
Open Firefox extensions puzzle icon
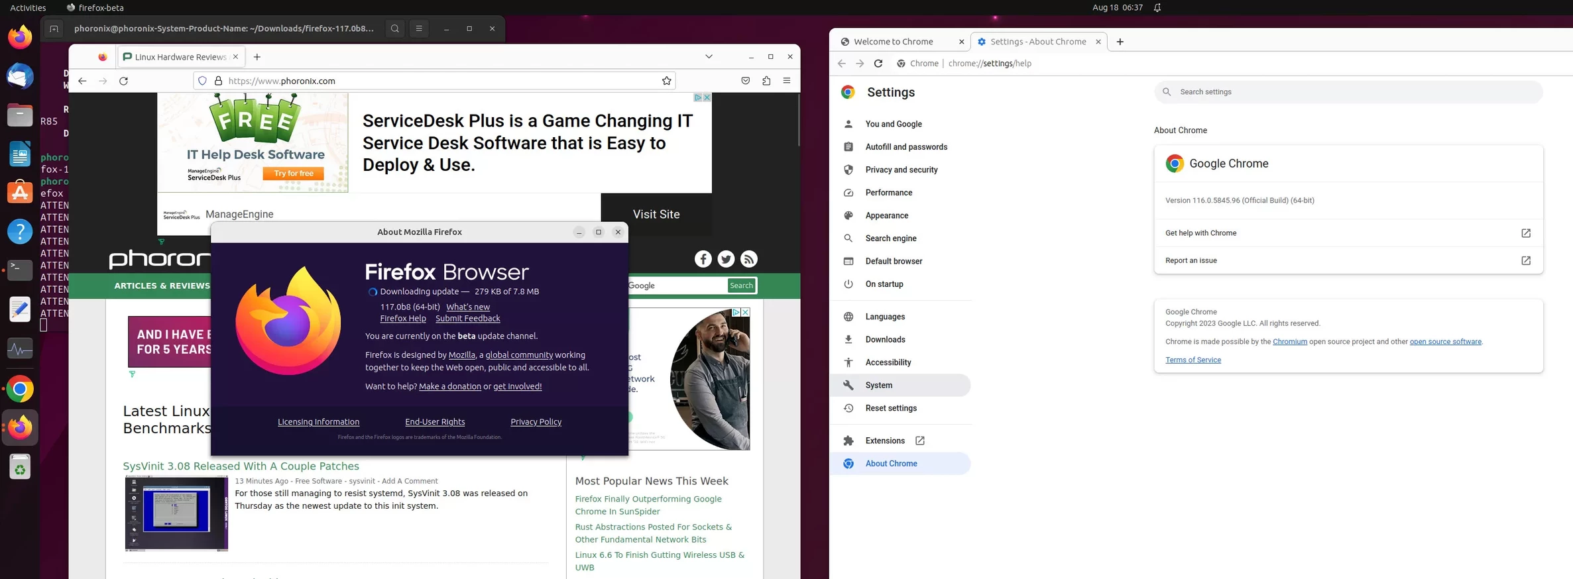point(766,81)
